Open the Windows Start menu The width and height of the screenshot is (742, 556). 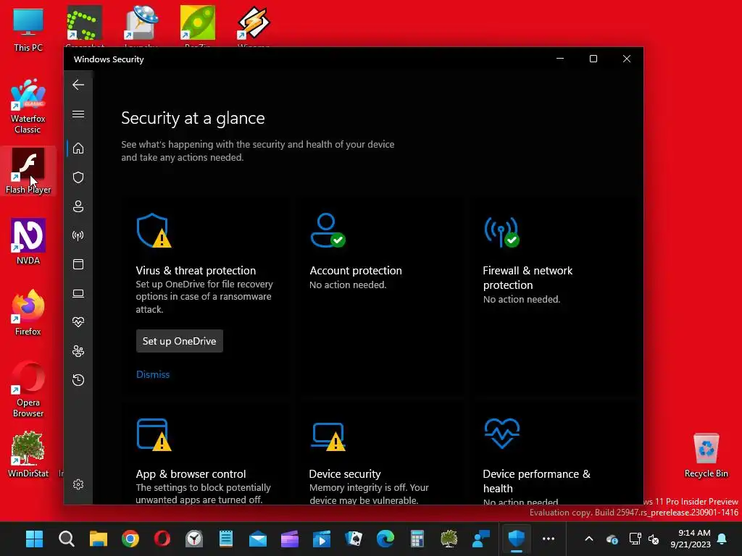(x=34, y=539)
